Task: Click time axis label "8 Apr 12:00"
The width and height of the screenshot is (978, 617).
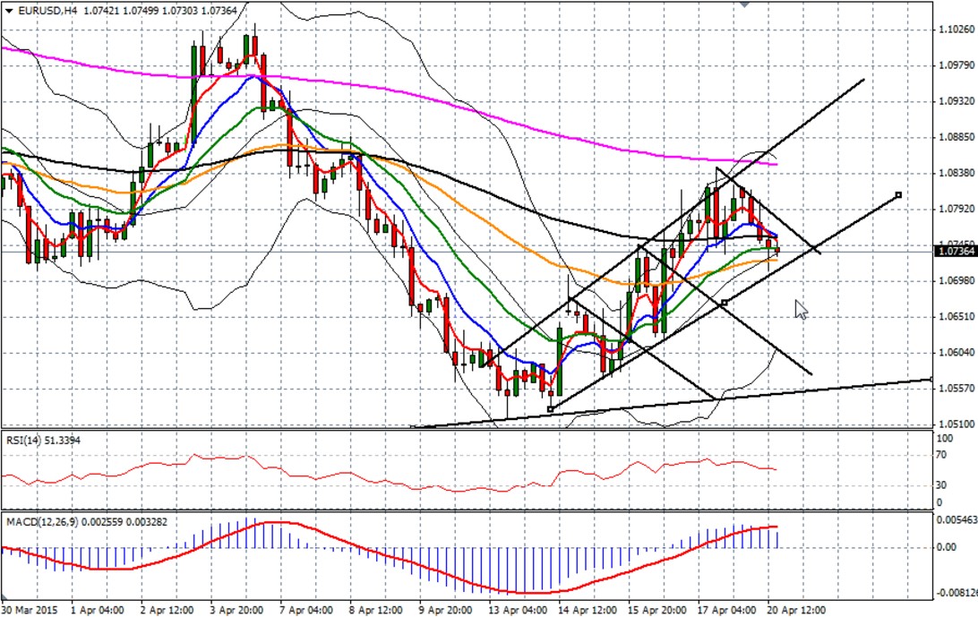Action: coord(375,610)
